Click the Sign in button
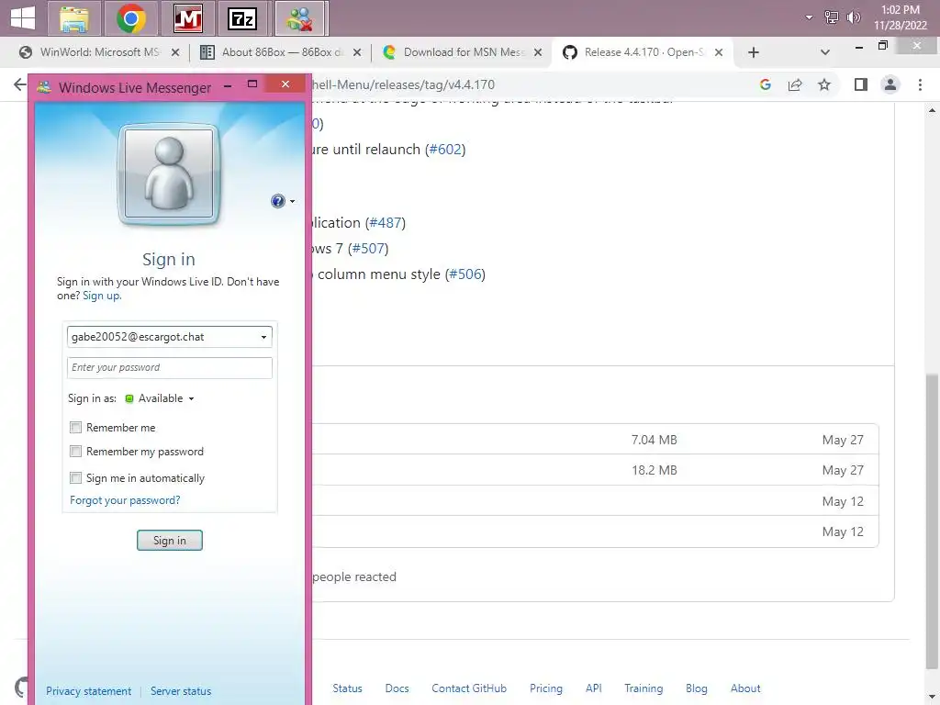The height and width of the screenshot is (705, 940). point(170,540)
